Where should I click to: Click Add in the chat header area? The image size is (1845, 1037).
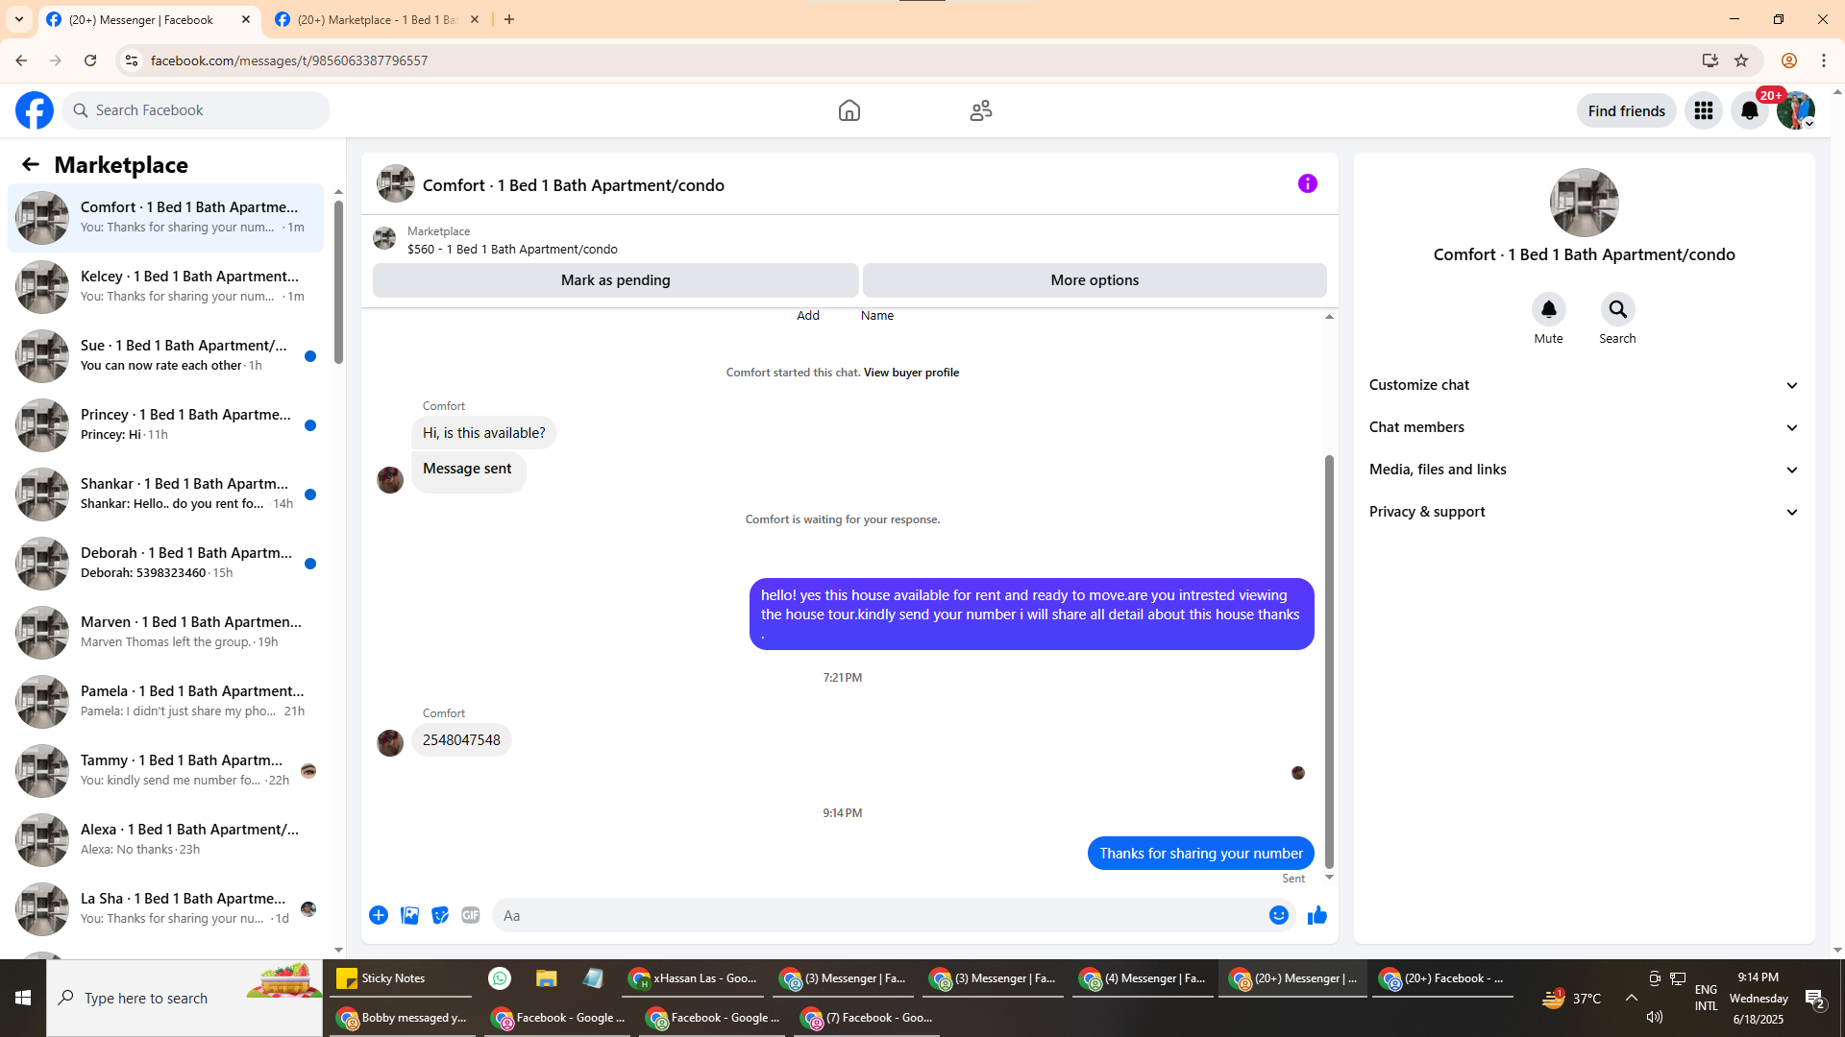[x=808, y=316]
